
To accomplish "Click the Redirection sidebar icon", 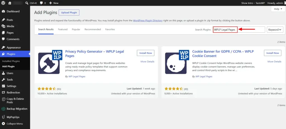I will coord(3,93).
